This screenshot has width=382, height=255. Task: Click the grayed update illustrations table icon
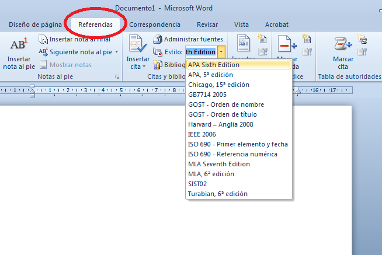[263, 51]
